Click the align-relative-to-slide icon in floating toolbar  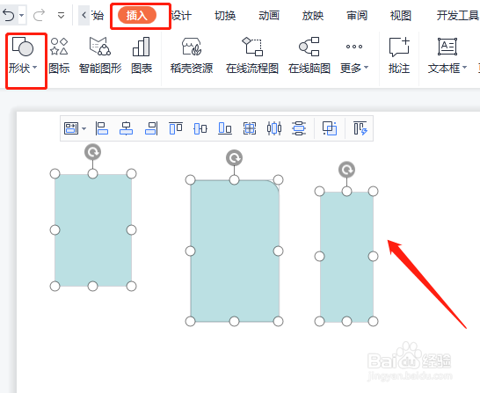(71, 128)
